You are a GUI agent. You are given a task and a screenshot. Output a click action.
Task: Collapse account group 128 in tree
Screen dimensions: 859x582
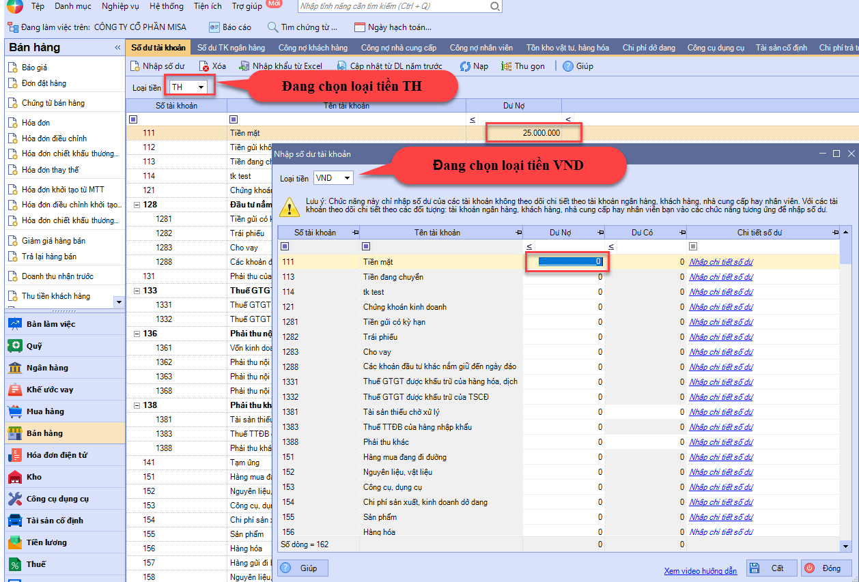coord(137,205)
